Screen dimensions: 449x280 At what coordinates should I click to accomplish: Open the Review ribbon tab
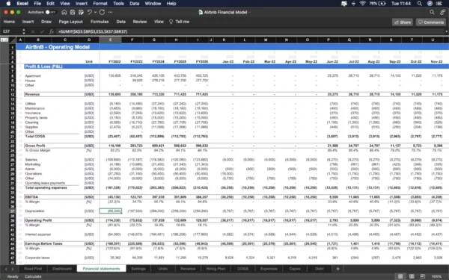click(140, 22)
